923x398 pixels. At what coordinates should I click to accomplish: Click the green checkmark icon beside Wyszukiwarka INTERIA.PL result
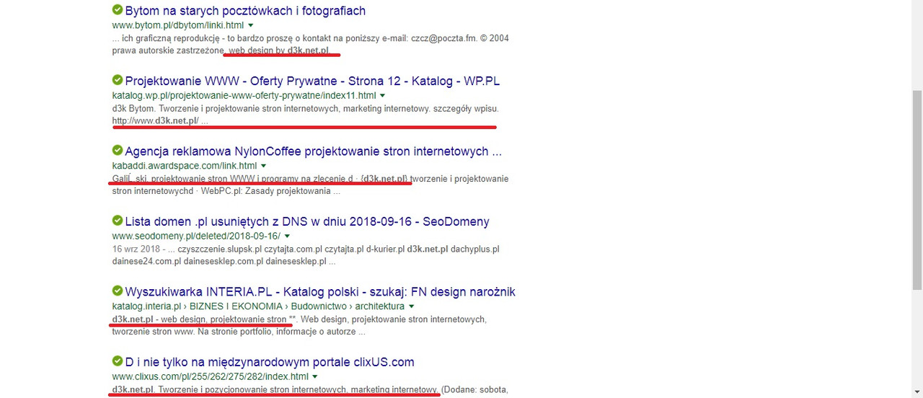click(x=117, y=291)
